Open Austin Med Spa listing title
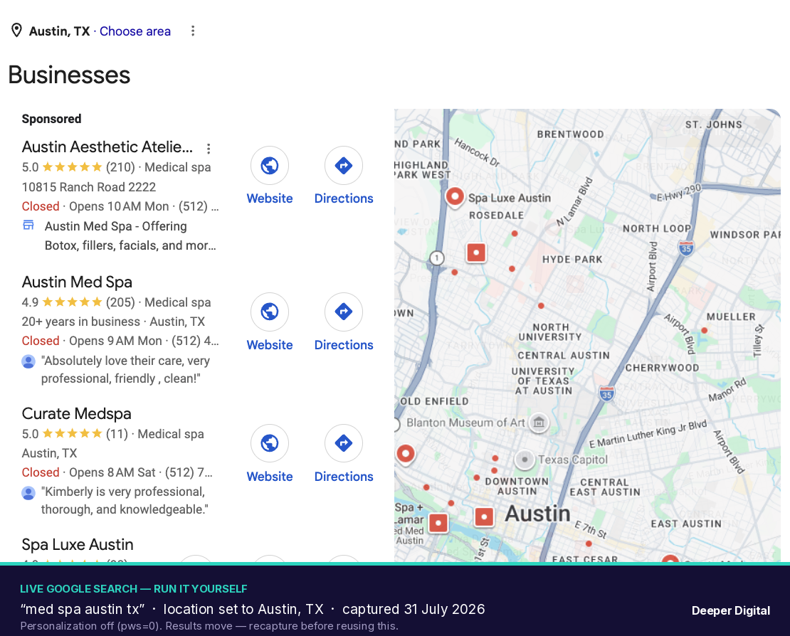The width and height of the screenshot is (790, 636). pos(77,282)
